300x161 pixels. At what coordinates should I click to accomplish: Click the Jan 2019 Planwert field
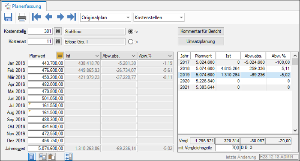coord(46,63)
